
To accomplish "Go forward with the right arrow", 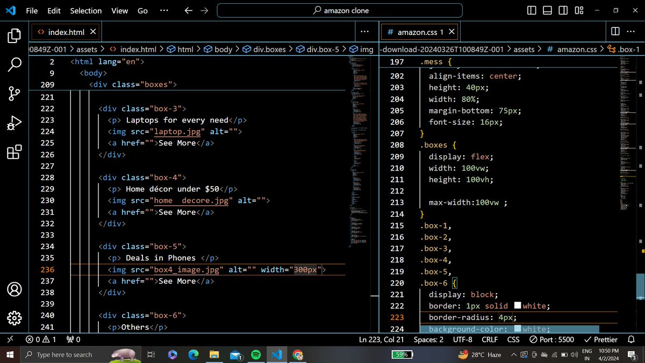I will 204,10.
